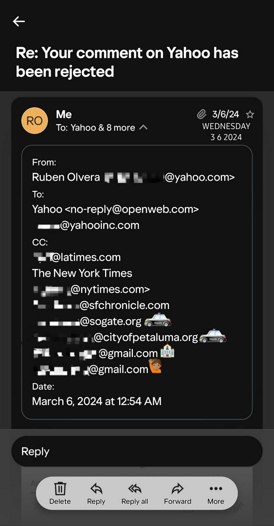Screen dimensions: 274x526
Task: Select the email subject title
Action: click(x=127, y=62)
